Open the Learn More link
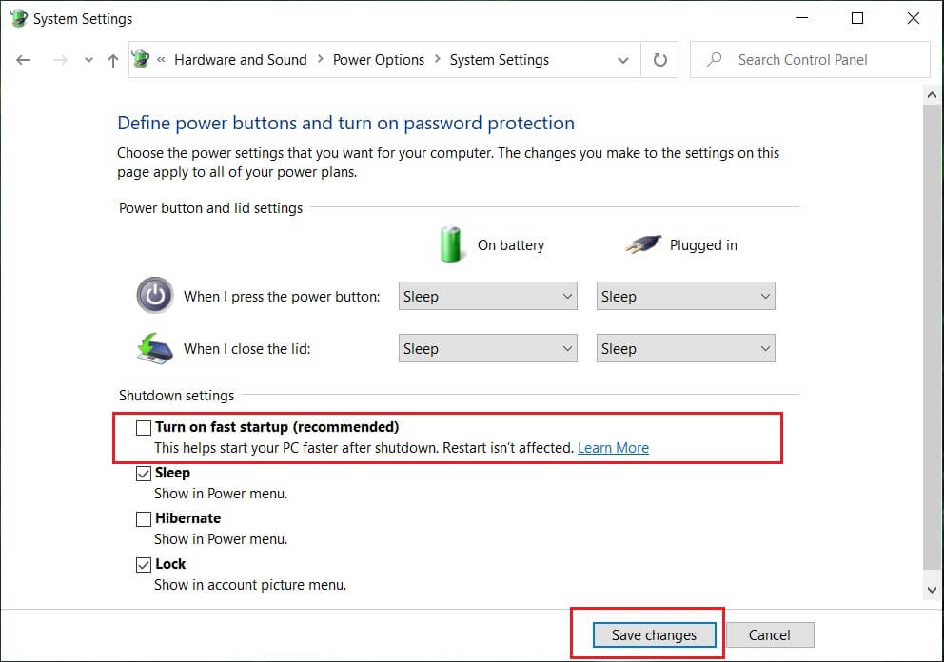The width and height of the screenshot is (944, 662). [x=613, y=448]
